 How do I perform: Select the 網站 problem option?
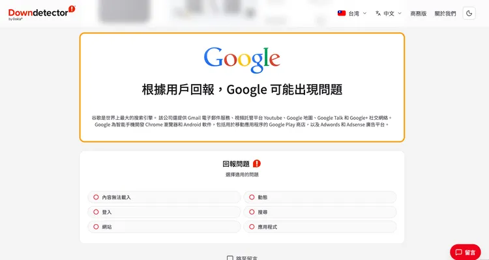[x=164, y=227]
